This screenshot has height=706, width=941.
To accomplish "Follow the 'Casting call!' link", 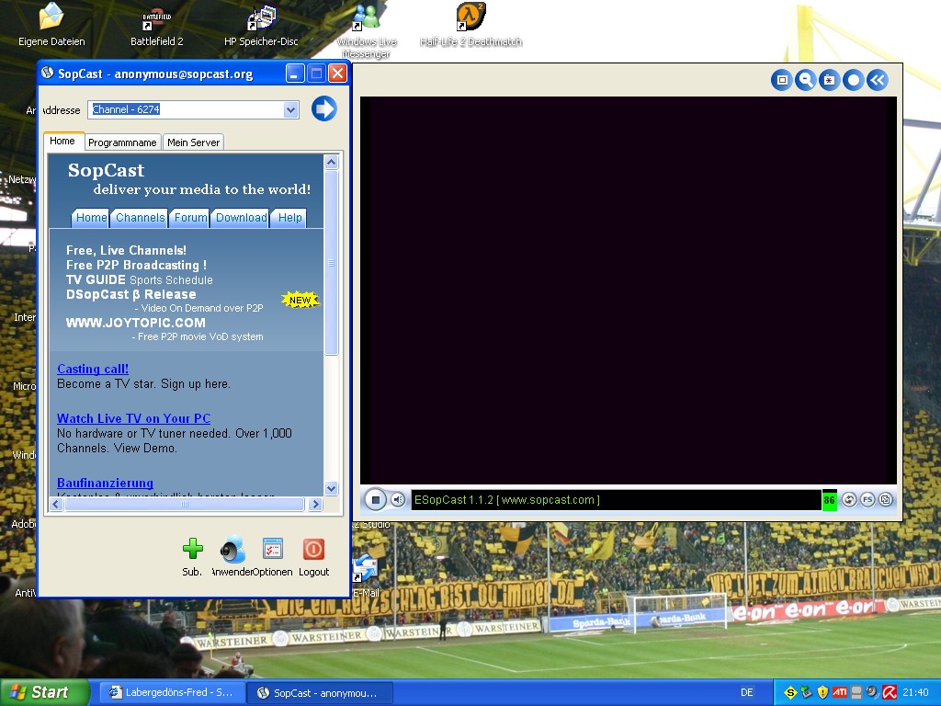I will pos(93,369).
